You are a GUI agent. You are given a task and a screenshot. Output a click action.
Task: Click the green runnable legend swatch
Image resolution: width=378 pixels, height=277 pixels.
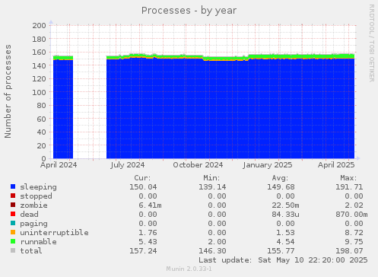(13, 241)
